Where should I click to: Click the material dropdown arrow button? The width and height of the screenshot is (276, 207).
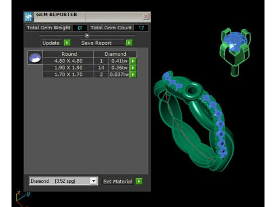[x=94, y=181]
